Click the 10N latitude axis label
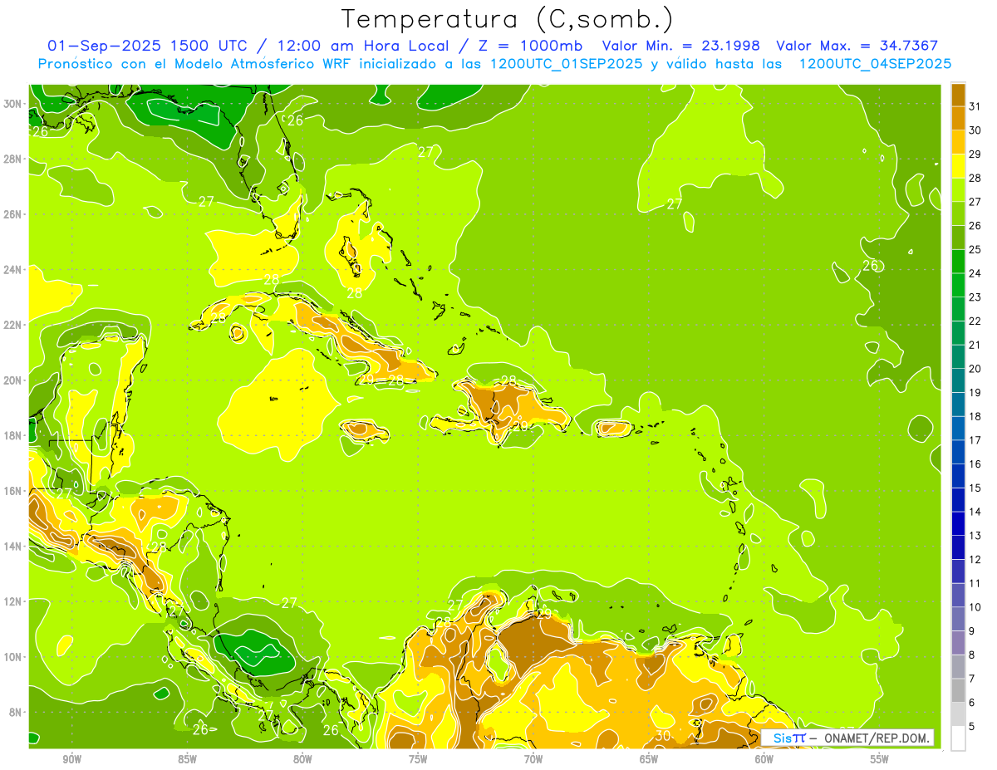The height and width of the screenshot is (770, 997). coord(12,657)
